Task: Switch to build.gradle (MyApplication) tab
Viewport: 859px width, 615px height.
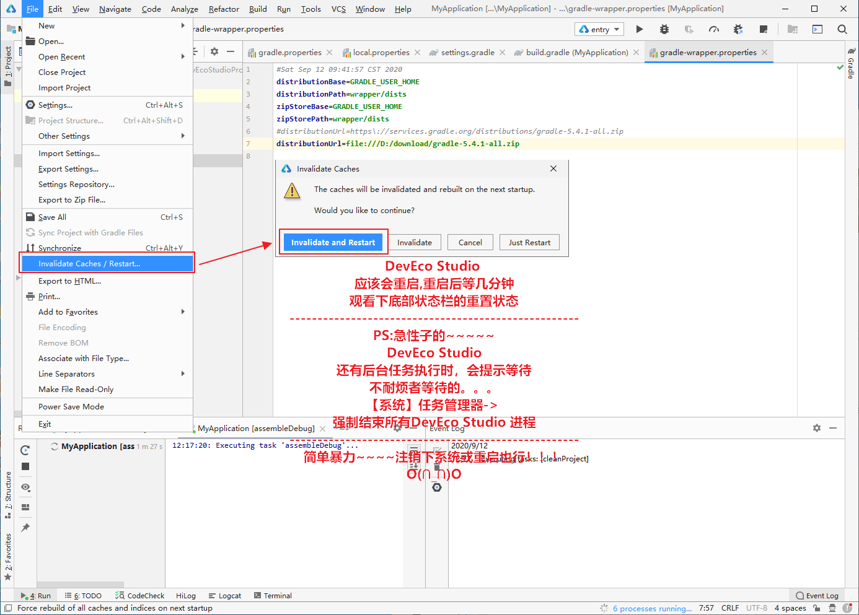Action: click(x=576, y=53)
